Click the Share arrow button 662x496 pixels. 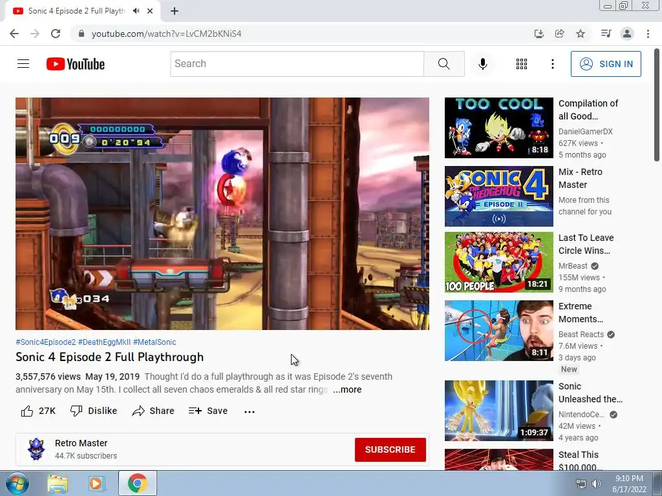tap(153, 411)
